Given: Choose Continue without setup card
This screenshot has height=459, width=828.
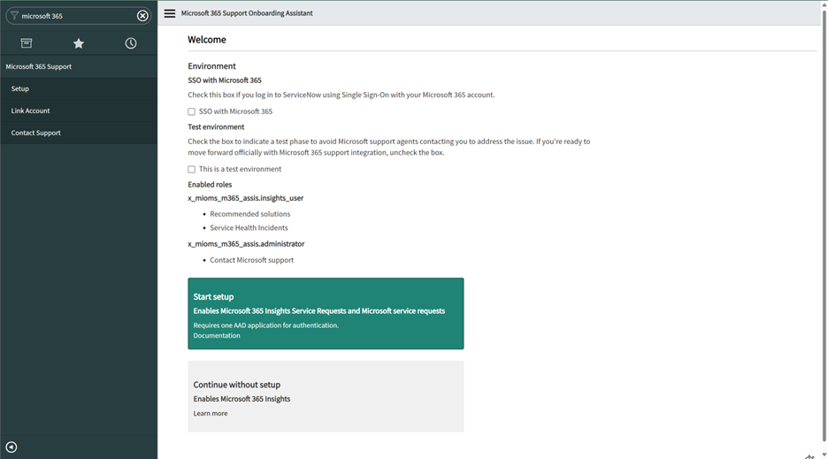Looking at the screenshot, I should [326, 397].
